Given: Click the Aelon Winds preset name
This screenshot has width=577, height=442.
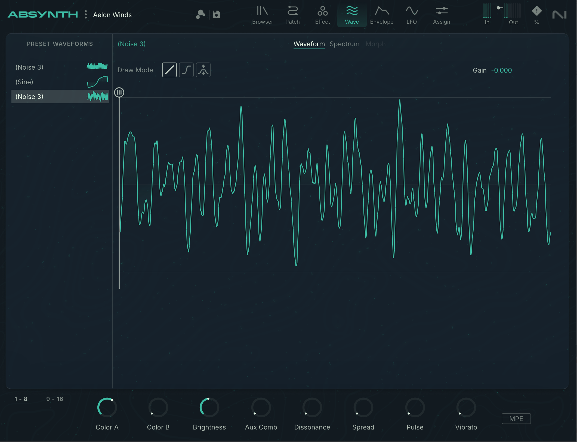Looking at the screenshot, I should [x=112, y=15].
